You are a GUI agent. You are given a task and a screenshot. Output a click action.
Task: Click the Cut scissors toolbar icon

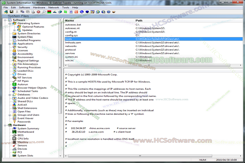pos(17,12)
